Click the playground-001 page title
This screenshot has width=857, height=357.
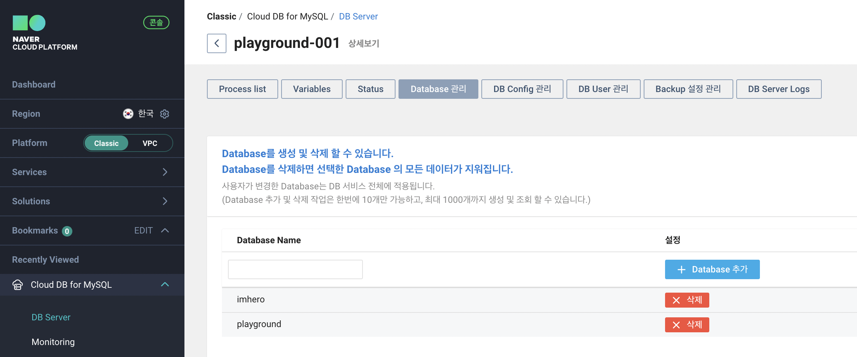pos(287,43)
